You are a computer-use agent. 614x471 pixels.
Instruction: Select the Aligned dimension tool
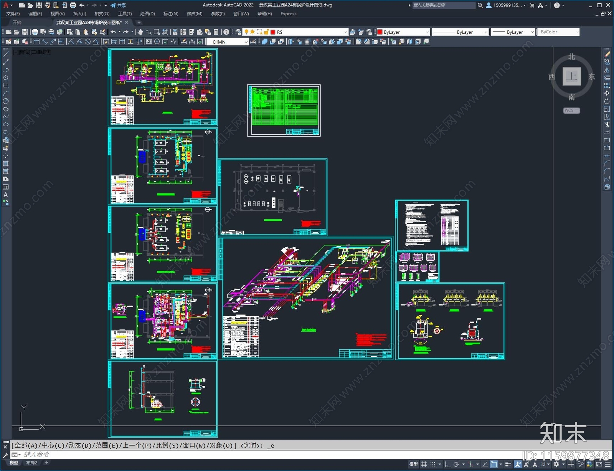click(45, 41)
